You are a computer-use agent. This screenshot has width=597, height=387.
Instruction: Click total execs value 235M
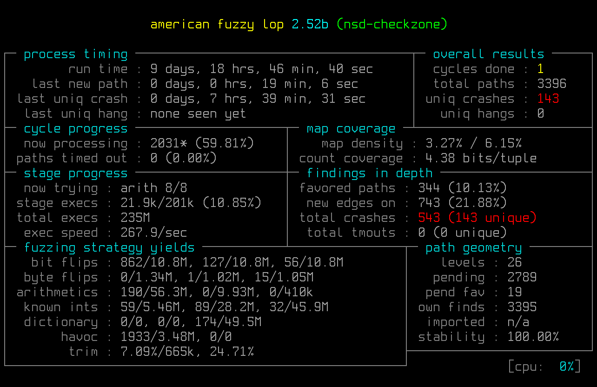(x=135, y=218)
